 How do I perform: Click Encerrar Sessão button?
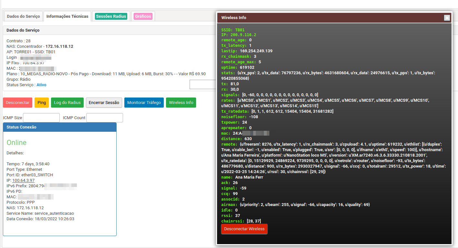click(104, 103)
